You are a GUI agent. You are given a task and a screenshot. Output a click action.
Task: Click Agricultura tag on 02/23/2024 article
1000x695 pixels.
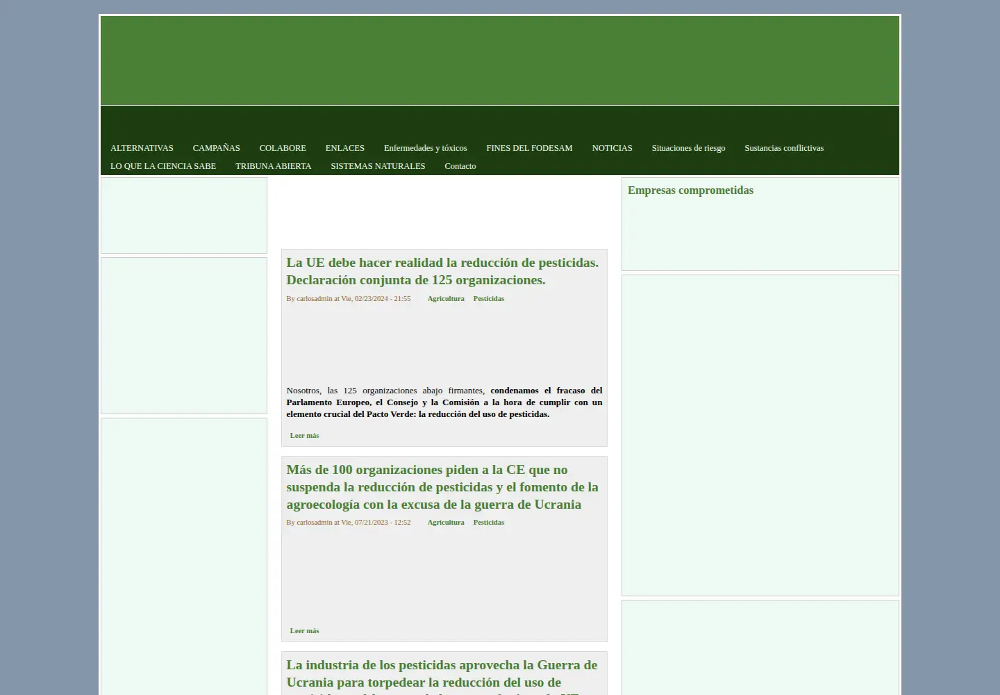(x=446, y=299)
